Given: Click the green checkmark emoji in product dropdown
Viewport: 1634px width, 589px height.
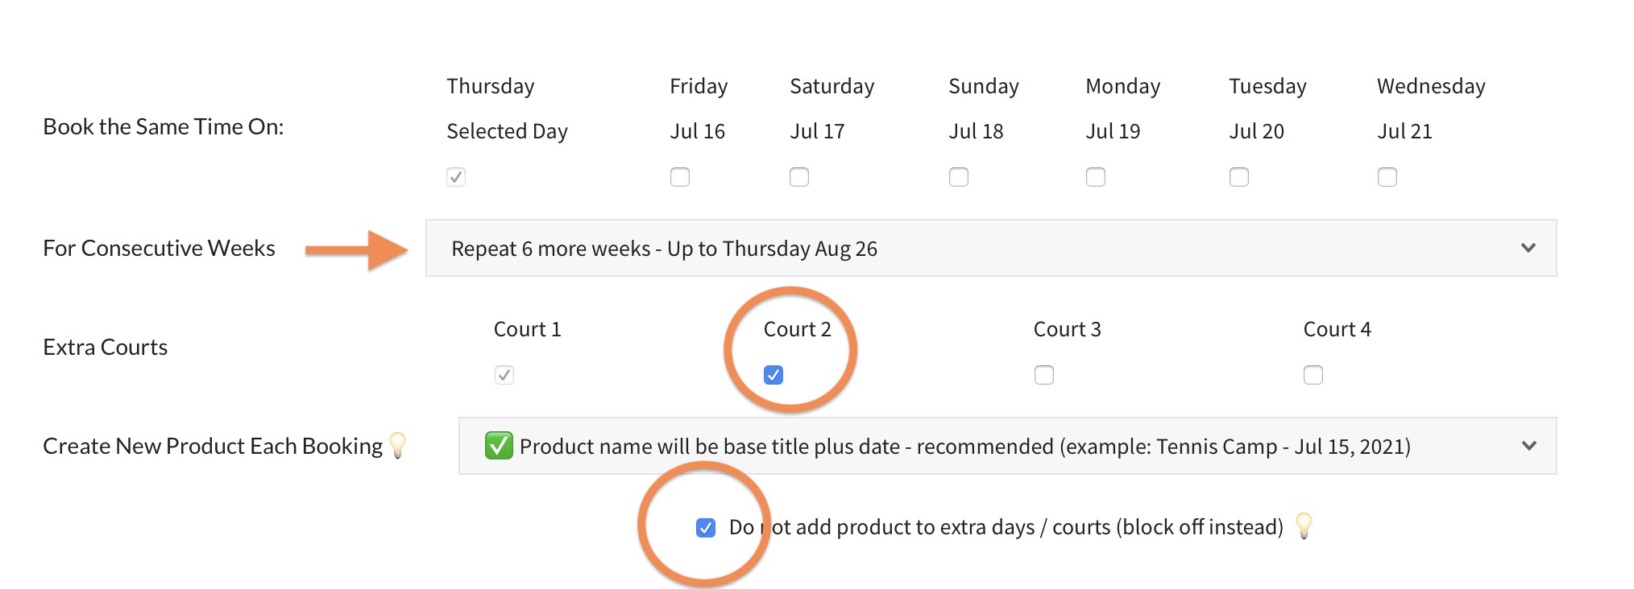Looking at the screenshot, I should [x=499, y=446].
